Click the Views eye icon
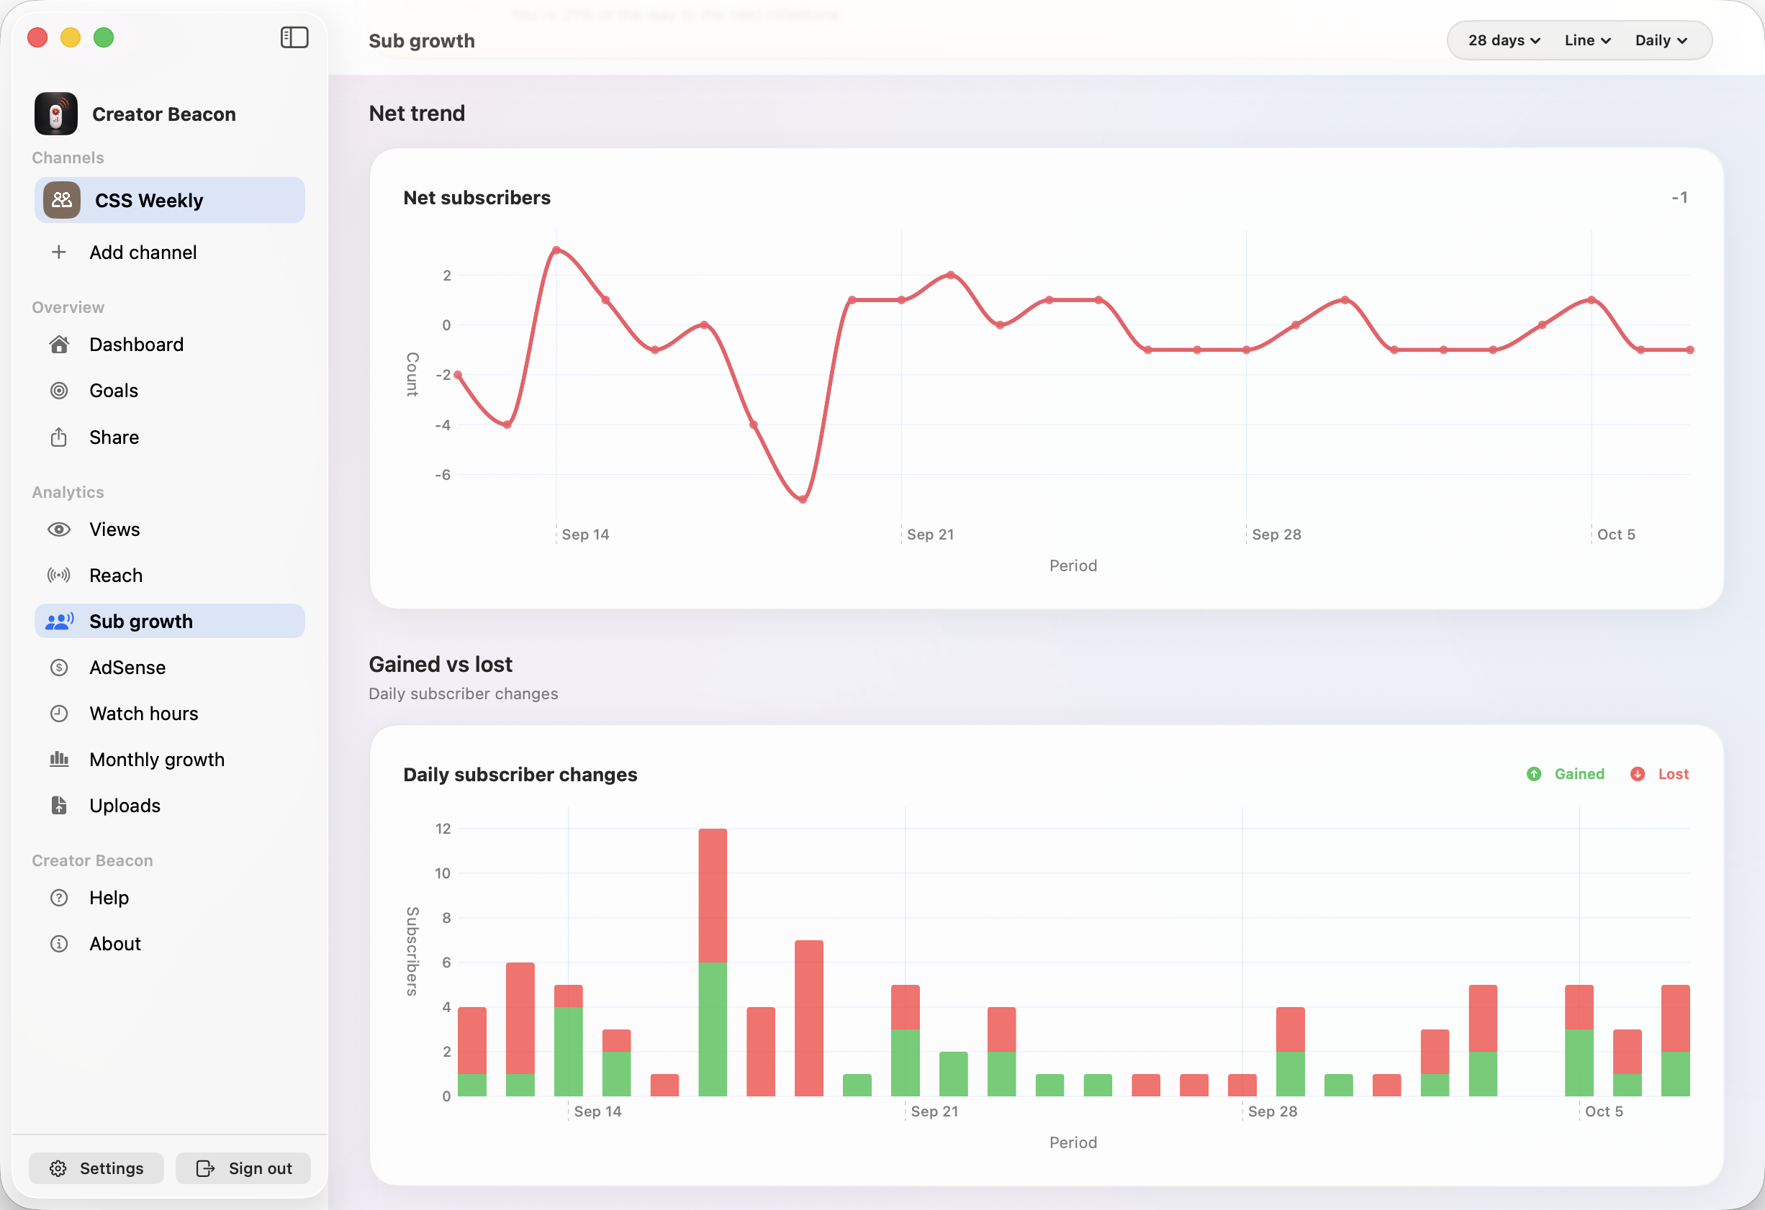 59,529
